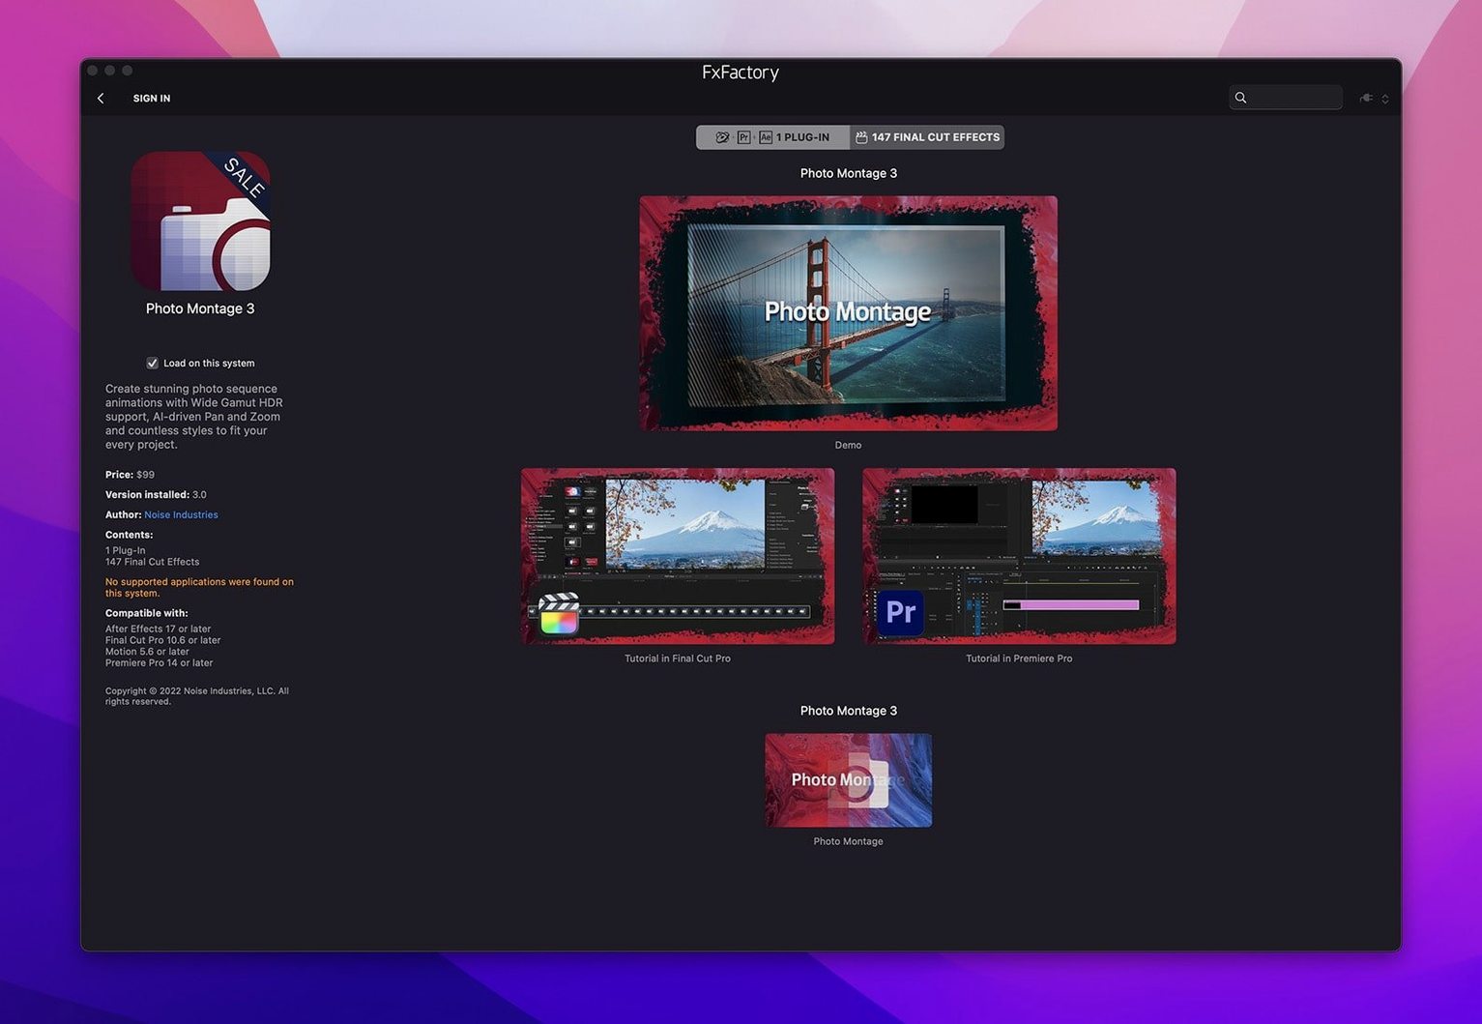Click the magnifying glass search icon
This screenshot has width=1482, height=1024.
click(1240, 98)
